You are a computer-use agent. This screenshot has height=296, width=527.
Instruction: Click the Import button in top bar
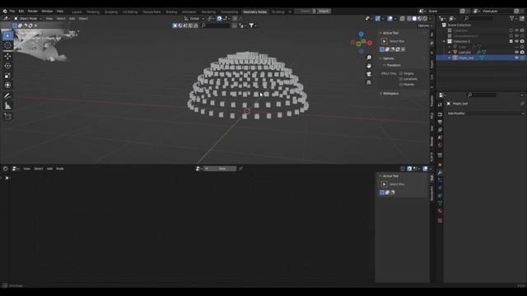pyautogui.click(x=324, y=11)
